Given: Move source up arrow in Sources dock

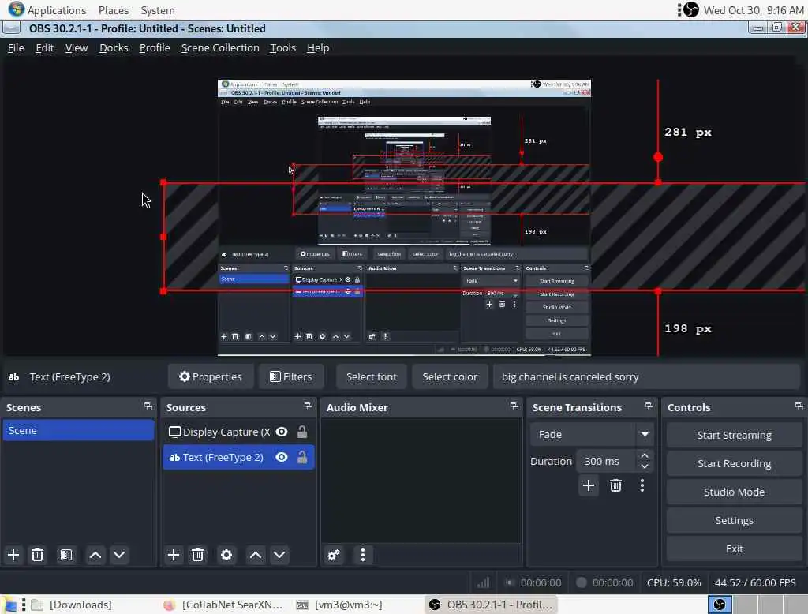Looking at the screenshot, I should point(256,556).
